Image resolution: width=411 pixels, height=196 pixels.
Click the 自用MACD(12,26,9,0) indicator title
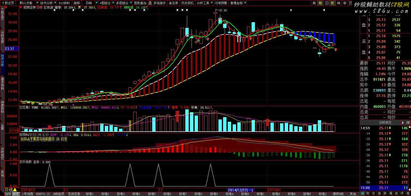tap(34, 135)
